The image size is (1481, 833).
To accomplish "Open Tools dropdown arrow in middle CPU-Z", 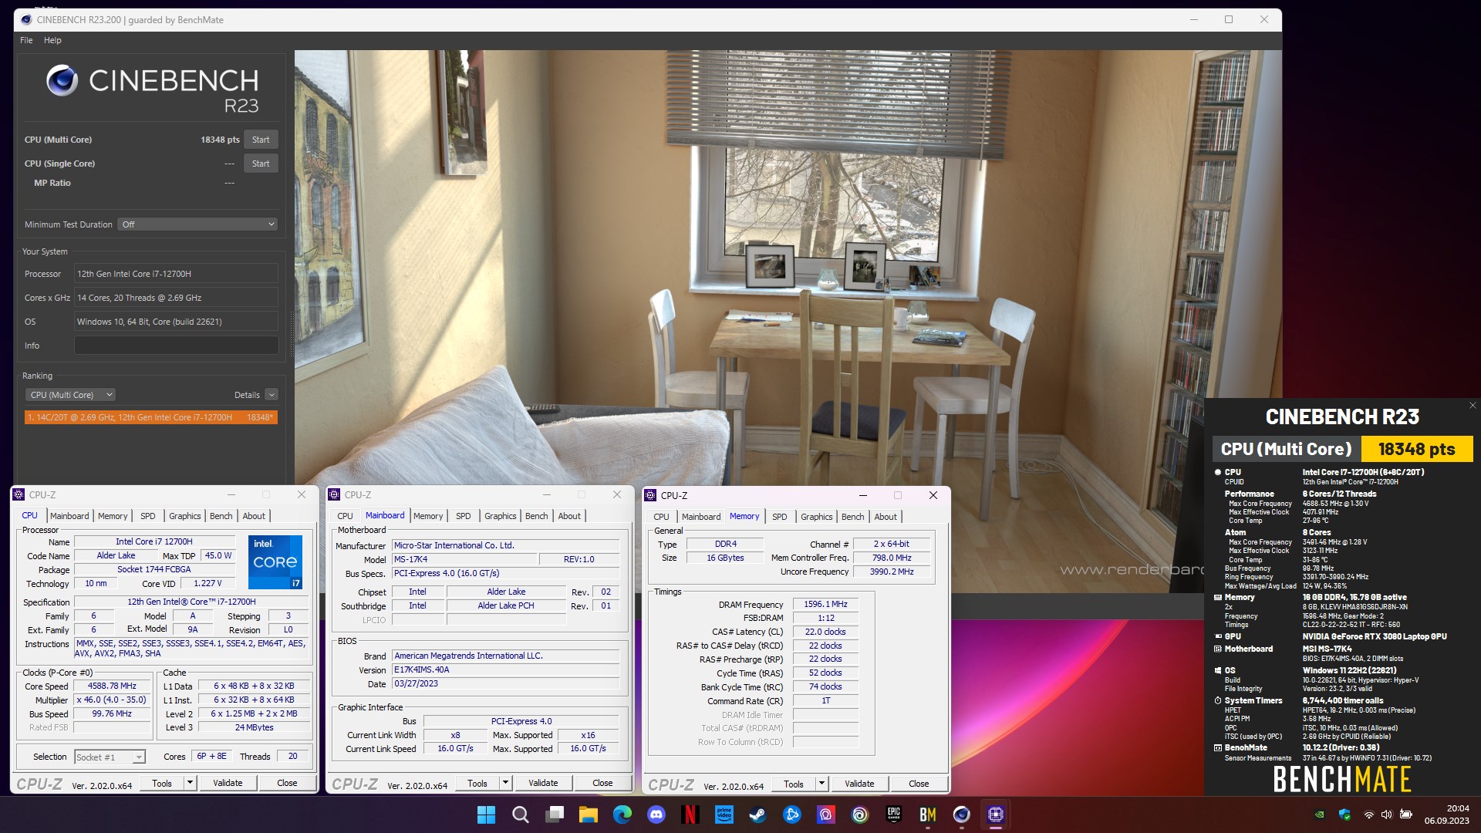I will coord(506,783).
